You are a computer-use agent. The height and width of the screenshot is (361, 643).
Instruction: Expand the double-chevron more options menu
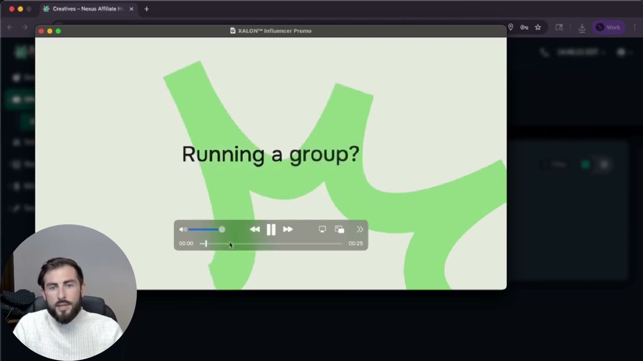(x=360, y=229)
